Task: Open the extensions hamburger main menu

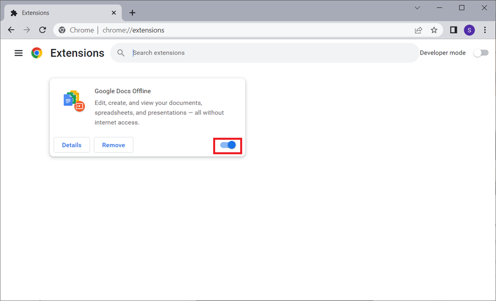Action: pos(19,53)
